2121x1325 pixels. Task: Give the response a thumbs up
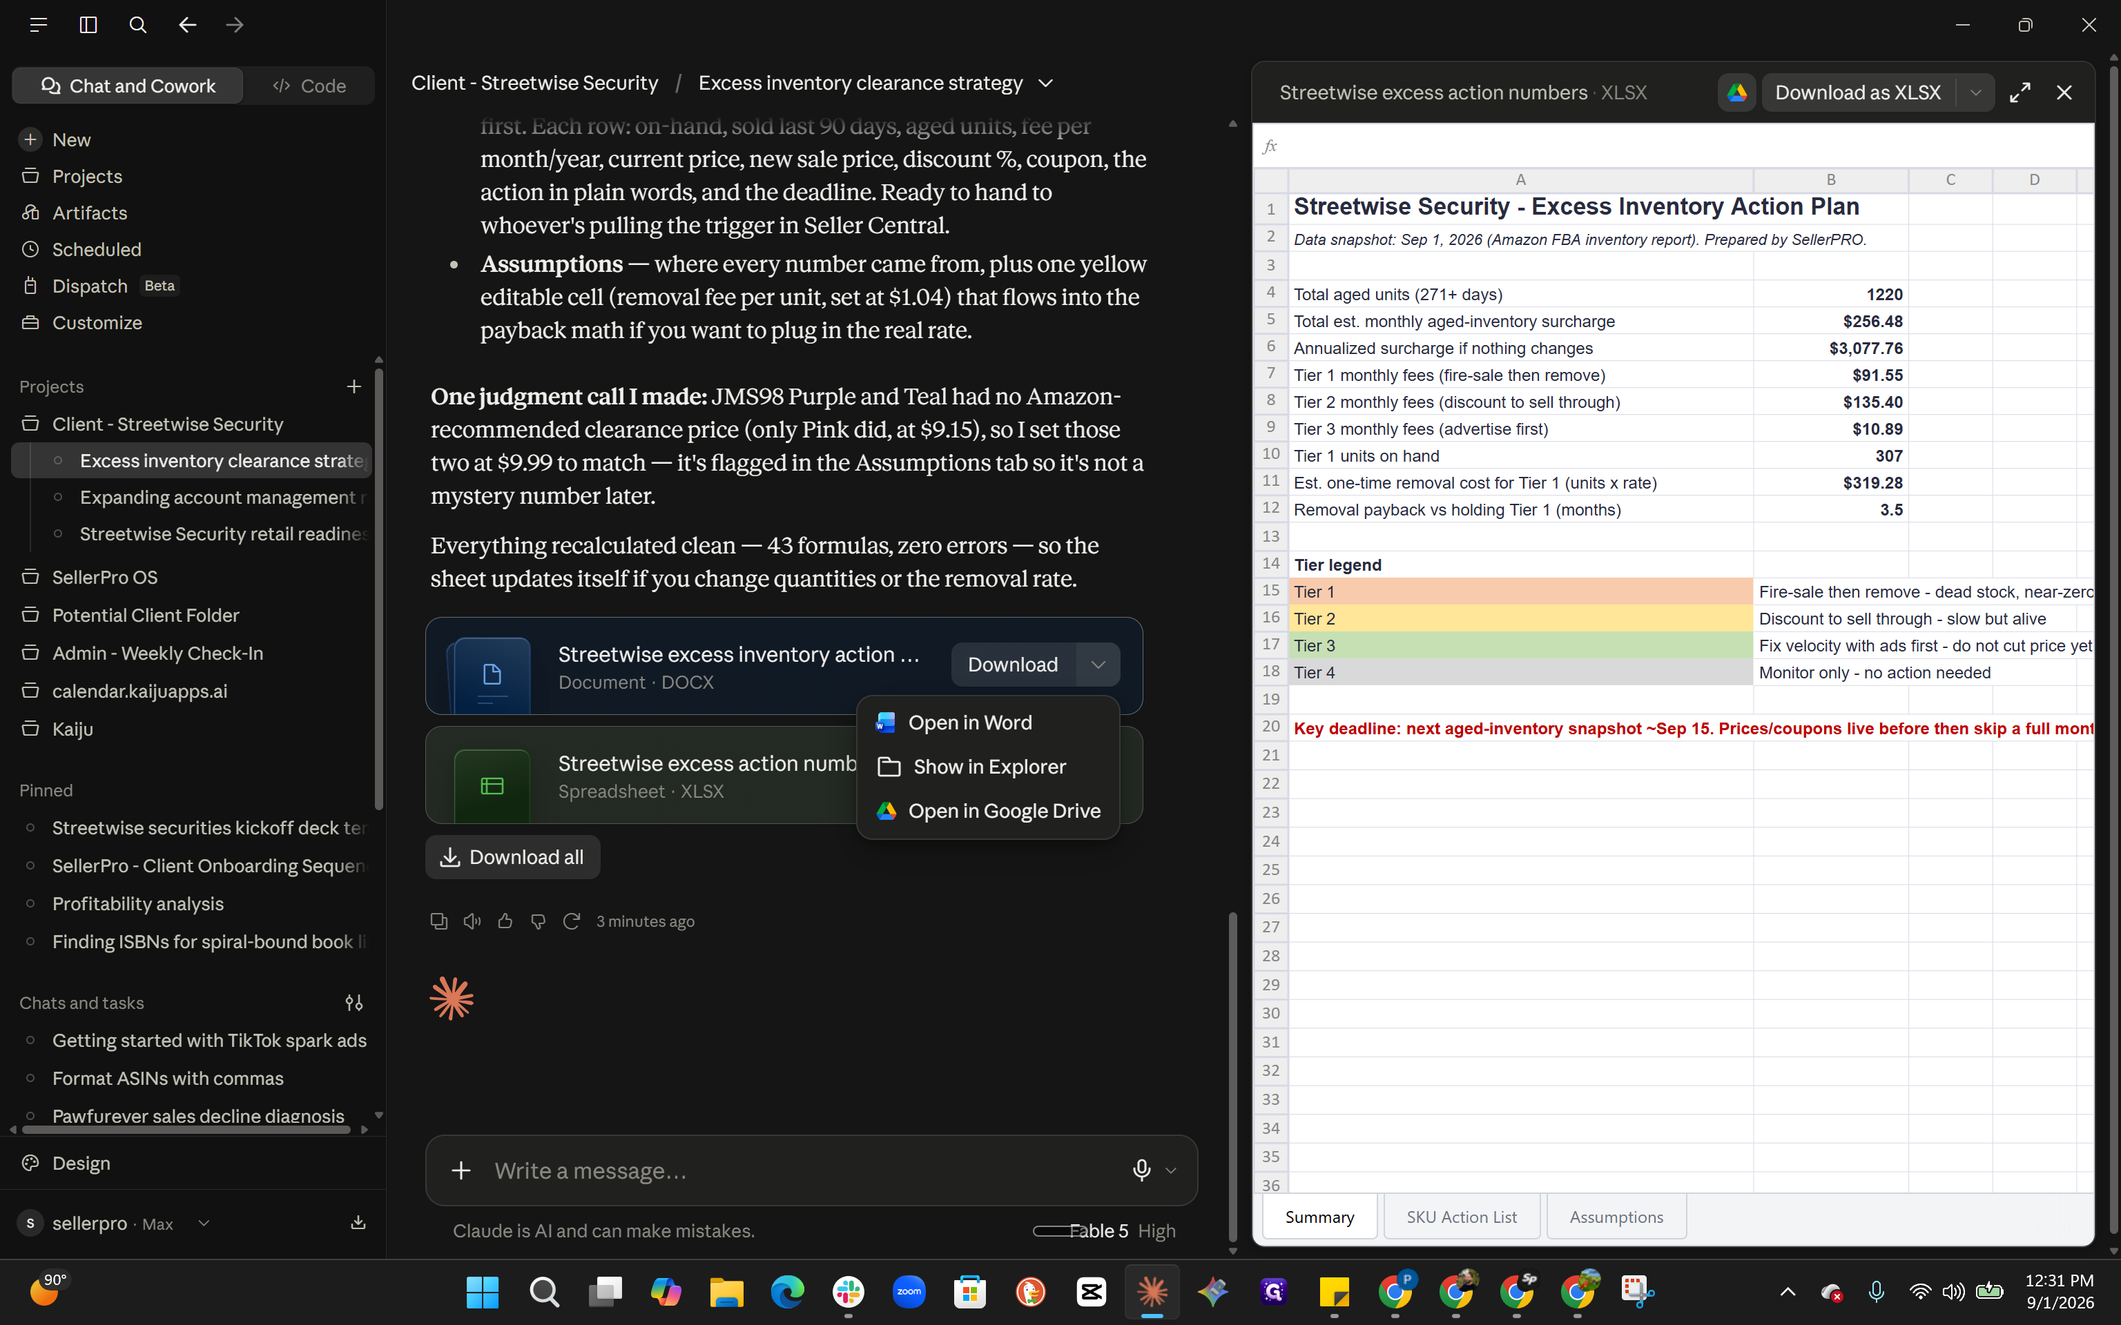[505, 921]
